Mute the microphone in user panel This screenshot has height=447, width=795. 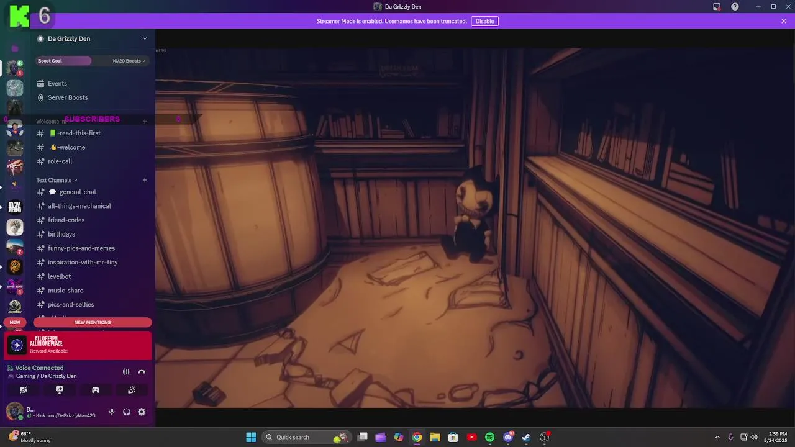112,412
